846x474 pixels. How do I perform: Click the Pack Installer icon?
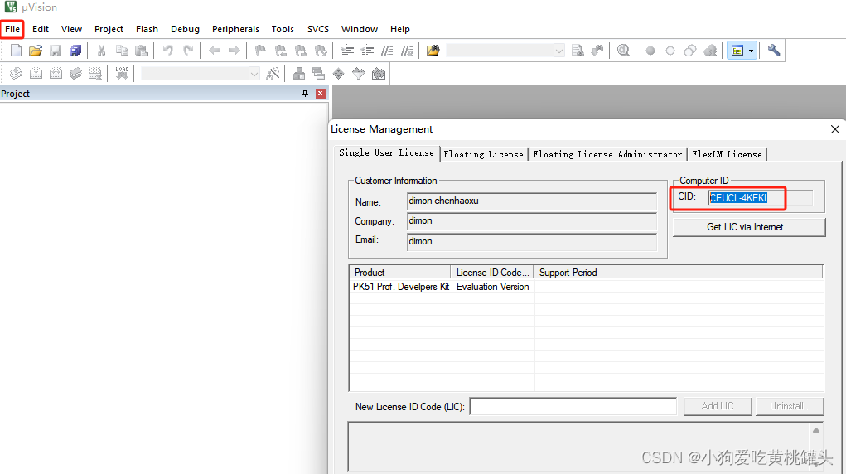(379, 74)
